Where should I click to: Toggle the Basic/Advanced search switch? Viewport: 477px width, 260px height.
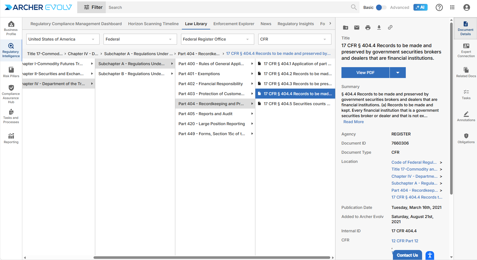pyautogui.click(x=381, y=7)
